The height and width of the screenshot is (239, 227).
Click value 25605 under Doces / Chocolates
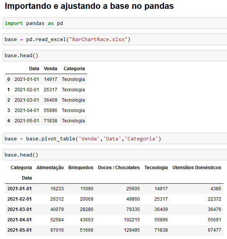point(133,189)
